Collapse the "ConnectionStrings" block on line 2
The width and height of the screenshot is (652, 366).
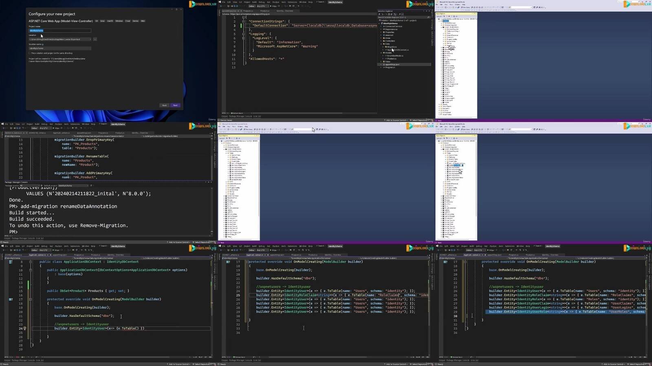pyautogui.click(x=244, y=21)
